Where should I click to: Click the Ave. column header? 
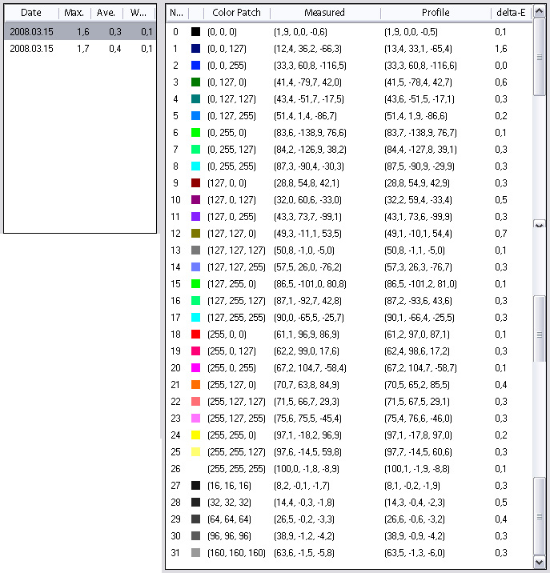pyautogui.click(x=106, y=13)
